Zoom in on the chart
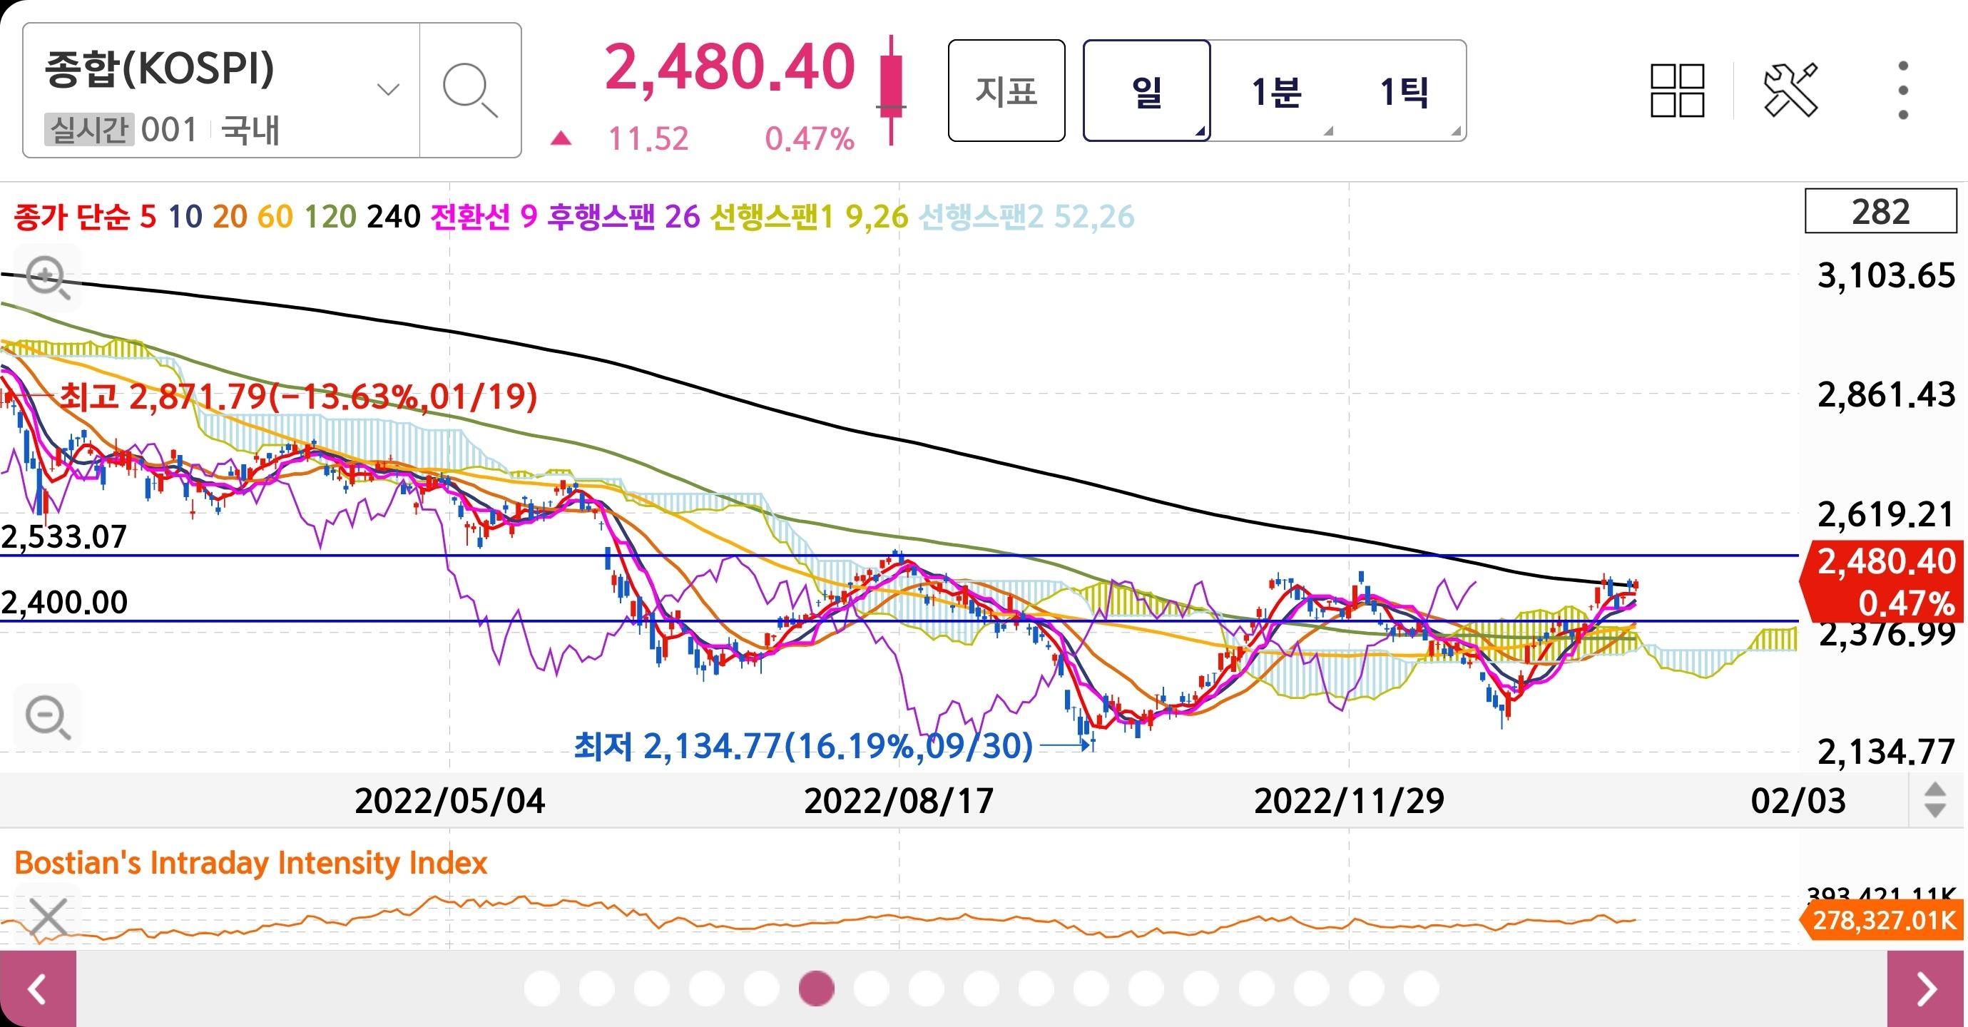1968x1027 pixels. click(x=47, y=277)
